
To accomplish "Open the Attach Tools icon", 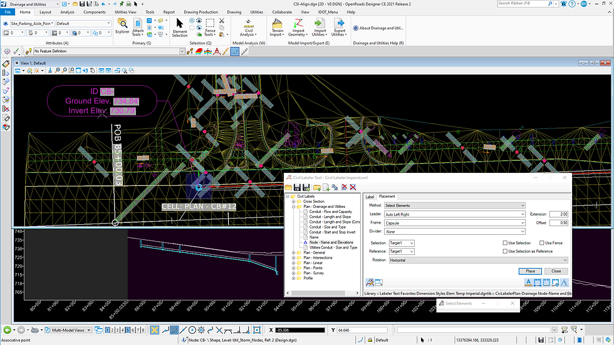I will tap(138, 26).
